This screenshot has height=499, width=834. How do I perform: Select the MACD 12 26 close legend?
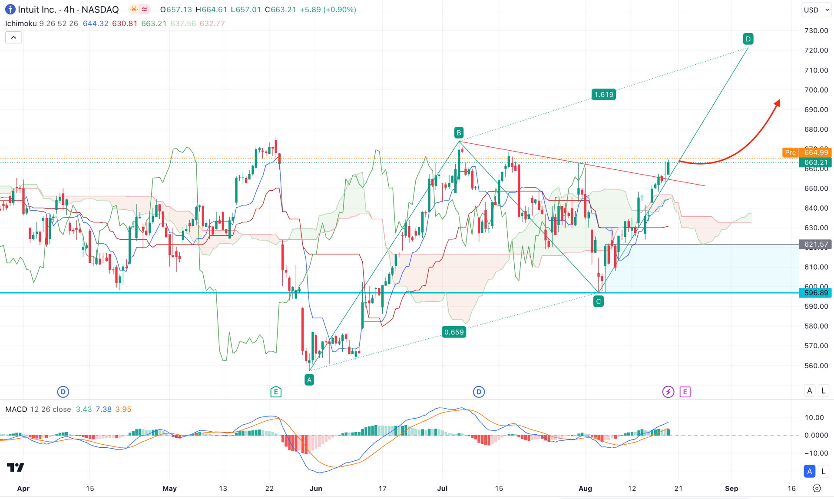[38, 409]
